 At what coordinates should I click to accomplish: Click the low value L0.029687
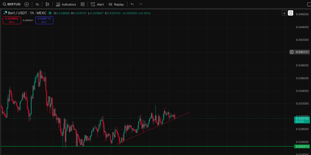pos(96,13)
